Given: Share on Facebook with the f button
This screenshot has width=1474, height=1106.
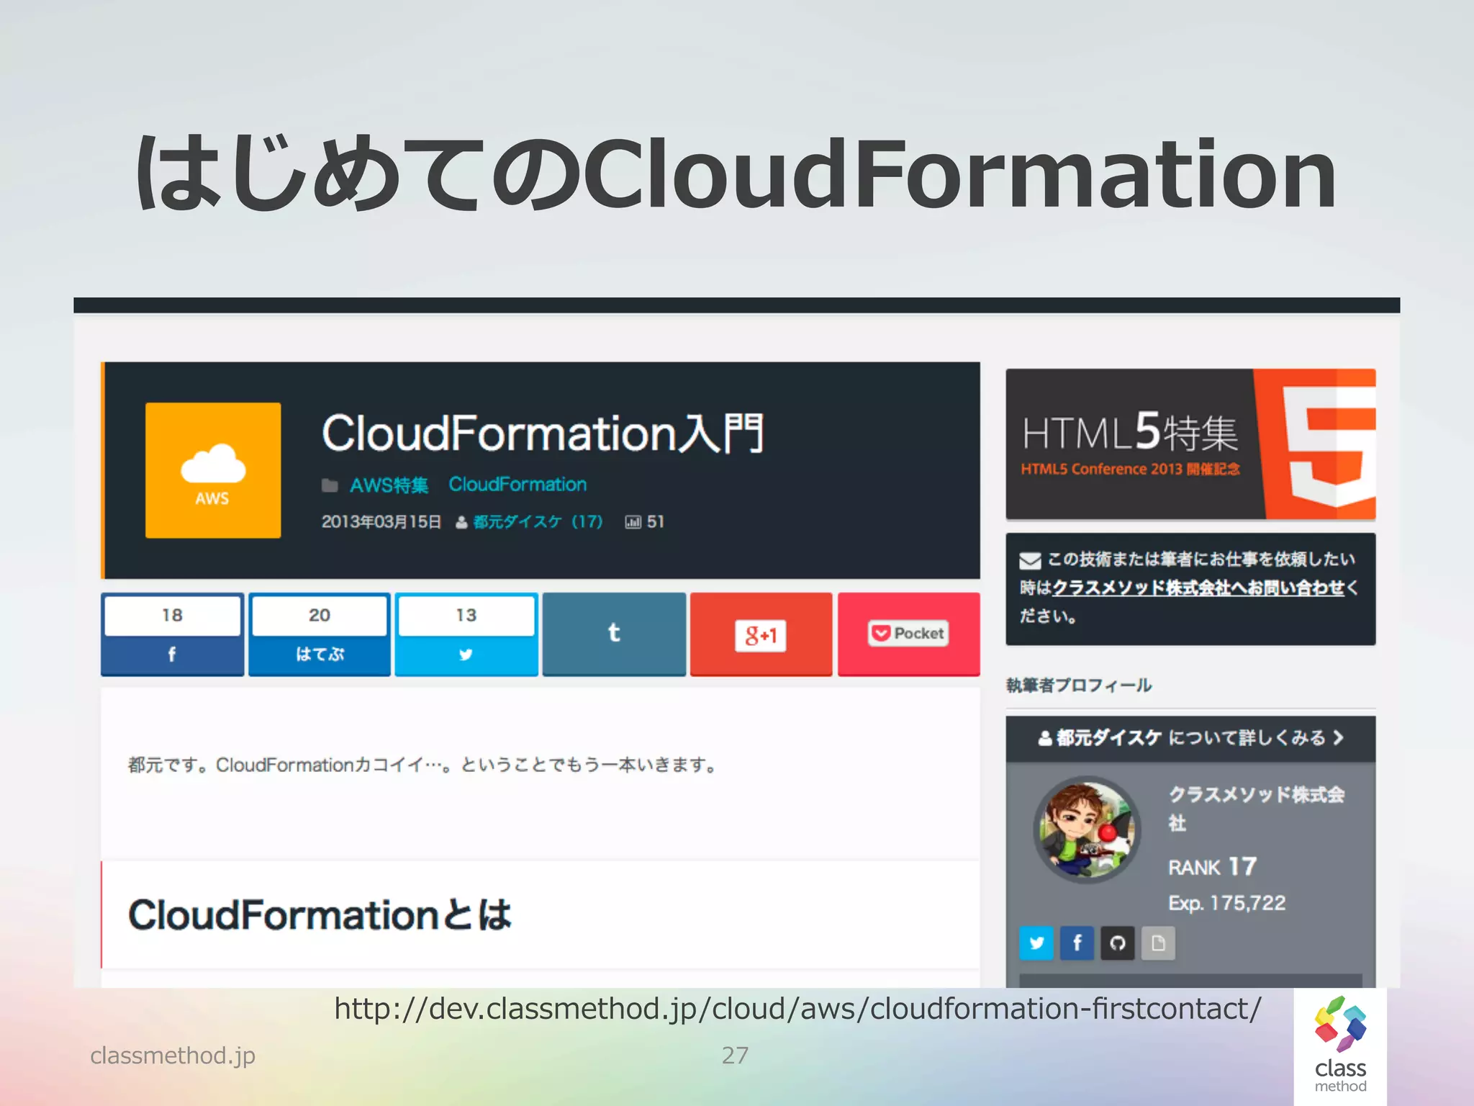Looking at the screenshot, I should click(x=172, y=655).
